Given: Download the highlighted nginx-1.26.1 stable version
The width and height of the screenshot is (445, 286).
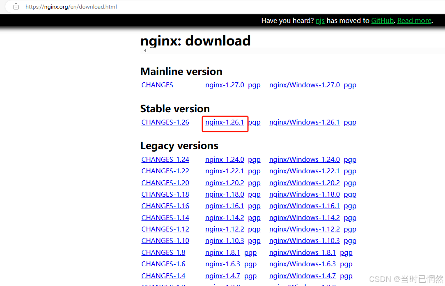Looking at the screenshot, I should 225,122.
